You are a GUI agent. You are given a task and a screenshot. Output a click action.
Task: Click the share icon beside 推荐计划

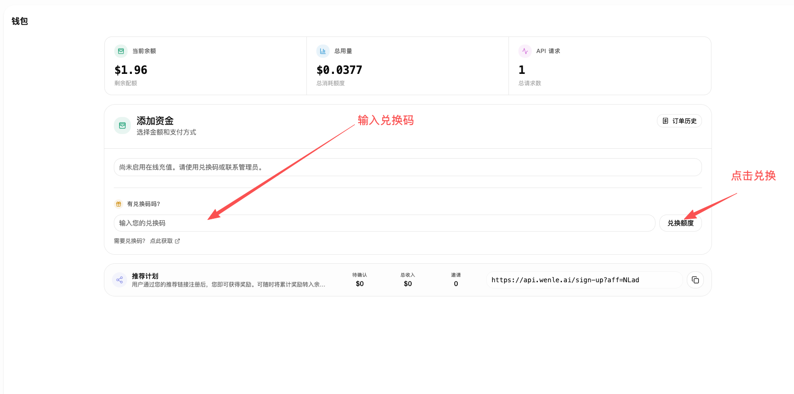click(120, 280)
